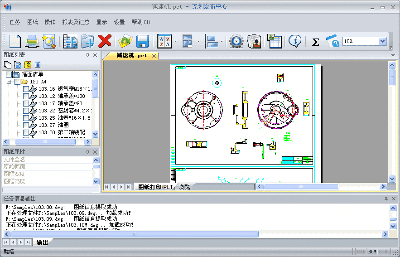
Task: Click the Excel spreadsheet export icon
Action: [274, 41]
